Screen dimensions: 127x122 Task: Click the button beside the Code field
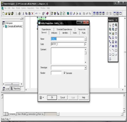pos(86,44)
